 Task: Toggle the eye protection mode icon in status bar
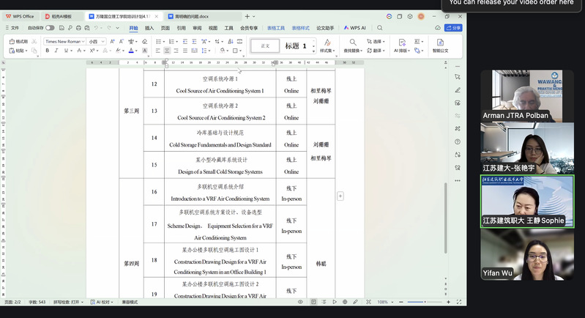tap(300, 302)
